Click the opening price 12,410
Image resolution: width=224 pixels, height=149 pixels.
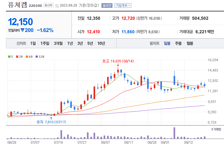[94, 32]
